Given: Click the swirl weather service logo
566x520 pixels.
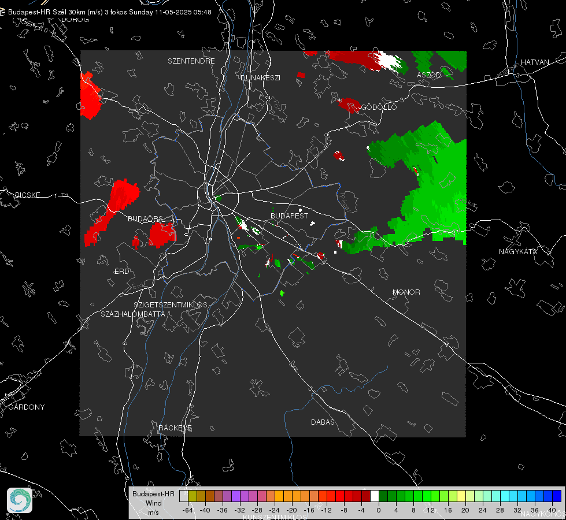Looking at the screenshot, I should [20, 500].
